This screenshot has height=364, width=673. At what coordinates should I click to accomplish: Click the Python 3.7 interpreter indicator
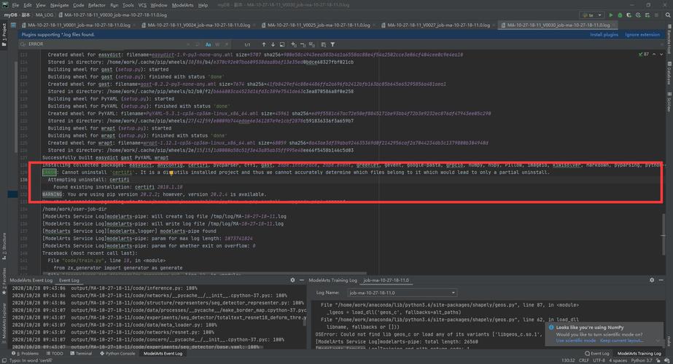642,360
